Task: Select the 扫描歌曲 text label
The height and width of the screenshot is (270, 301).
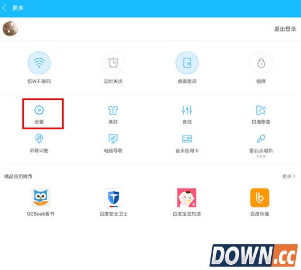Action: [261, 122]
